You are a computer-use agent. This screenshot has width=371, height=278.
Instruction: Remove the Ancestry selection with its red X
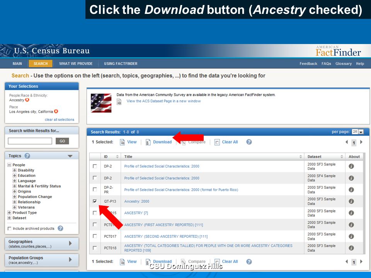[x=27, y=100]
